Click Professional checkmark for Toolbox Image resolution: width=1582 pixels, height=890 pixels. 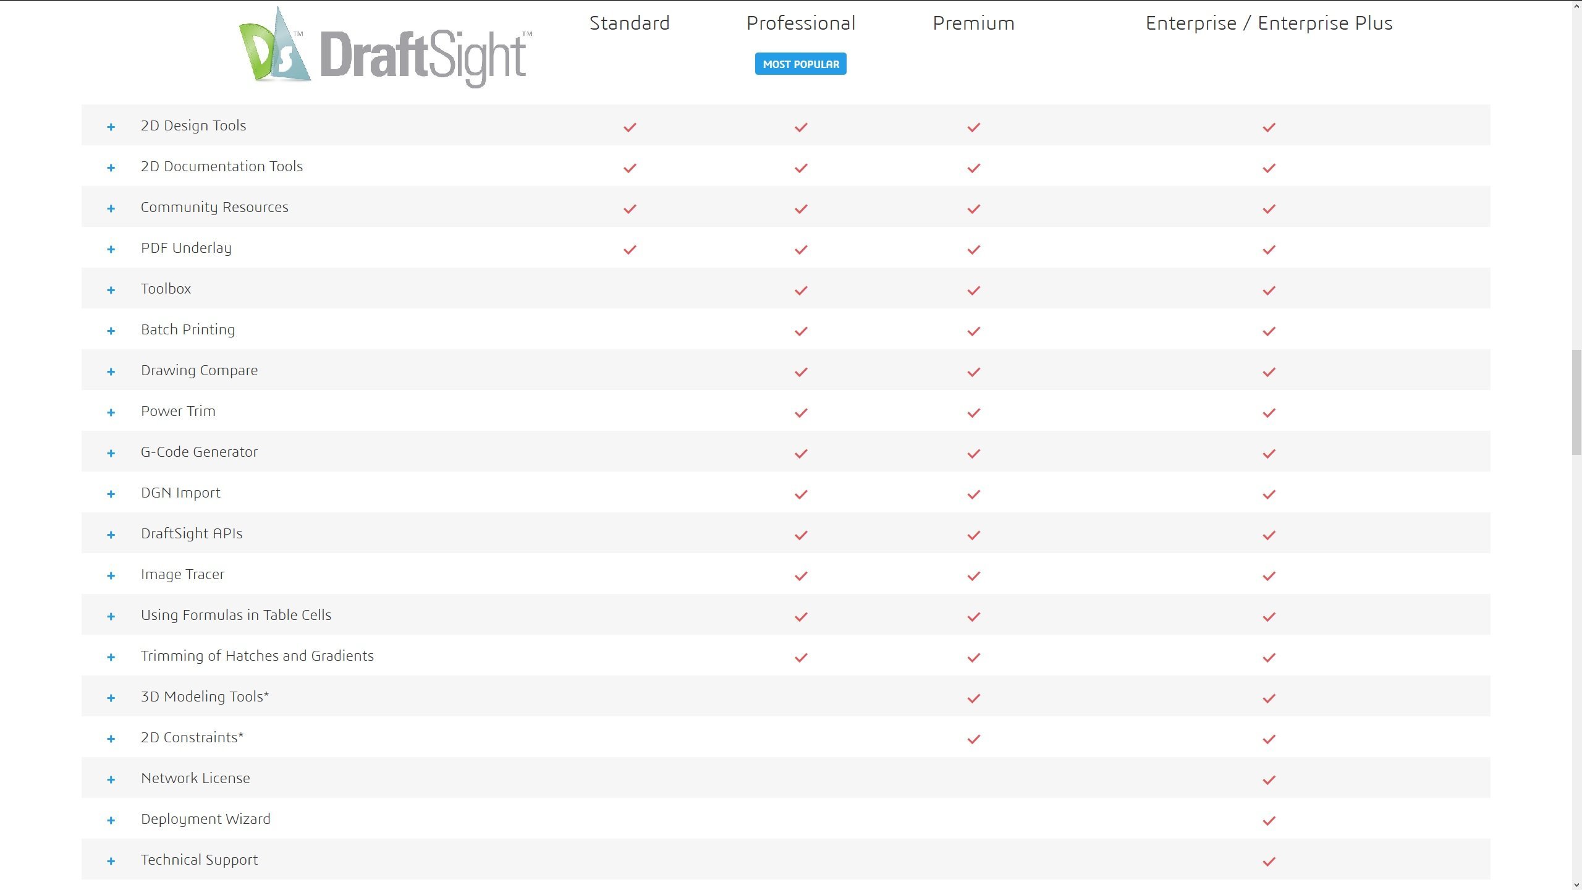(x=801, y=290)
